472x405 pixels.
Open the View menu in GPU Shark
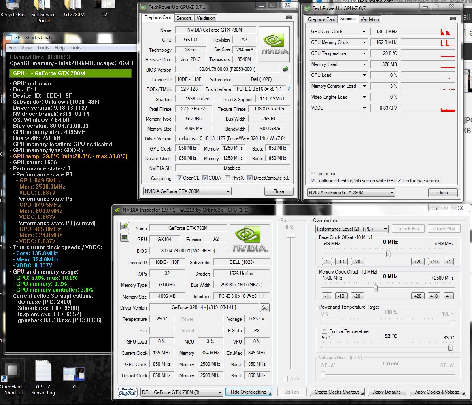[x=26, y=48]
